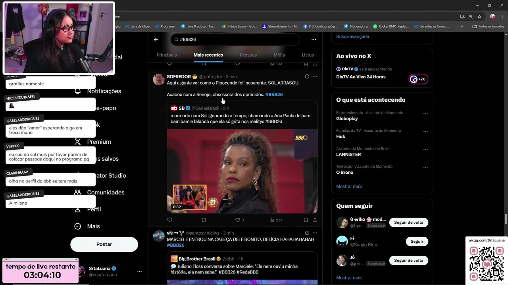The width and height of the screenshot is (508, 285).
Task: Follow back the user @bye
Action: 408,222
